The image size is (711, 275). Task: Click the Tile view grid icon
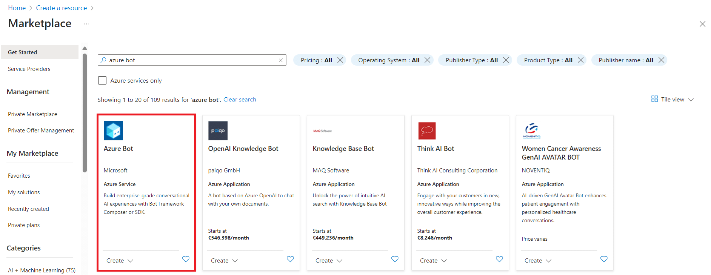[x=654, y=99]
